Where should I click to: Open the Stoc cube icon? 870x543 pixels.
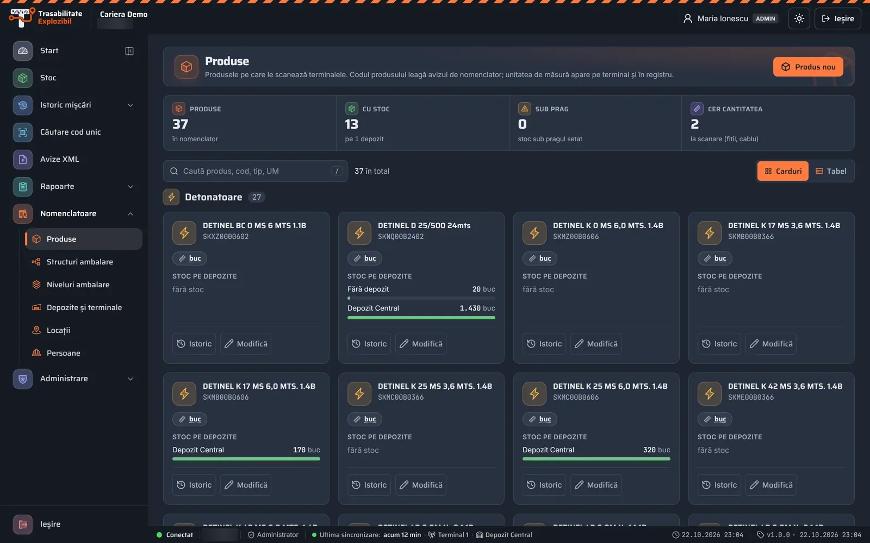23,78
